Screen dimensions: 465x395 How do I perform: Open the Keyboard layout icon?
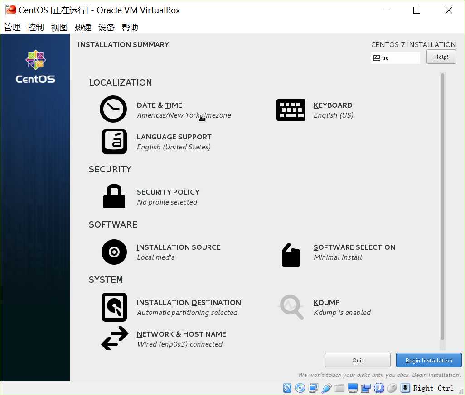291,110
